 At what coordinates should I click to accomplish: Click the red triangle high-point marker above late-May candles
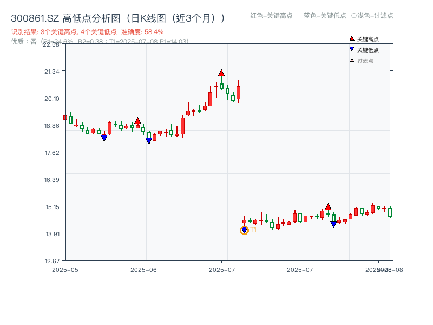pos(139,120)
